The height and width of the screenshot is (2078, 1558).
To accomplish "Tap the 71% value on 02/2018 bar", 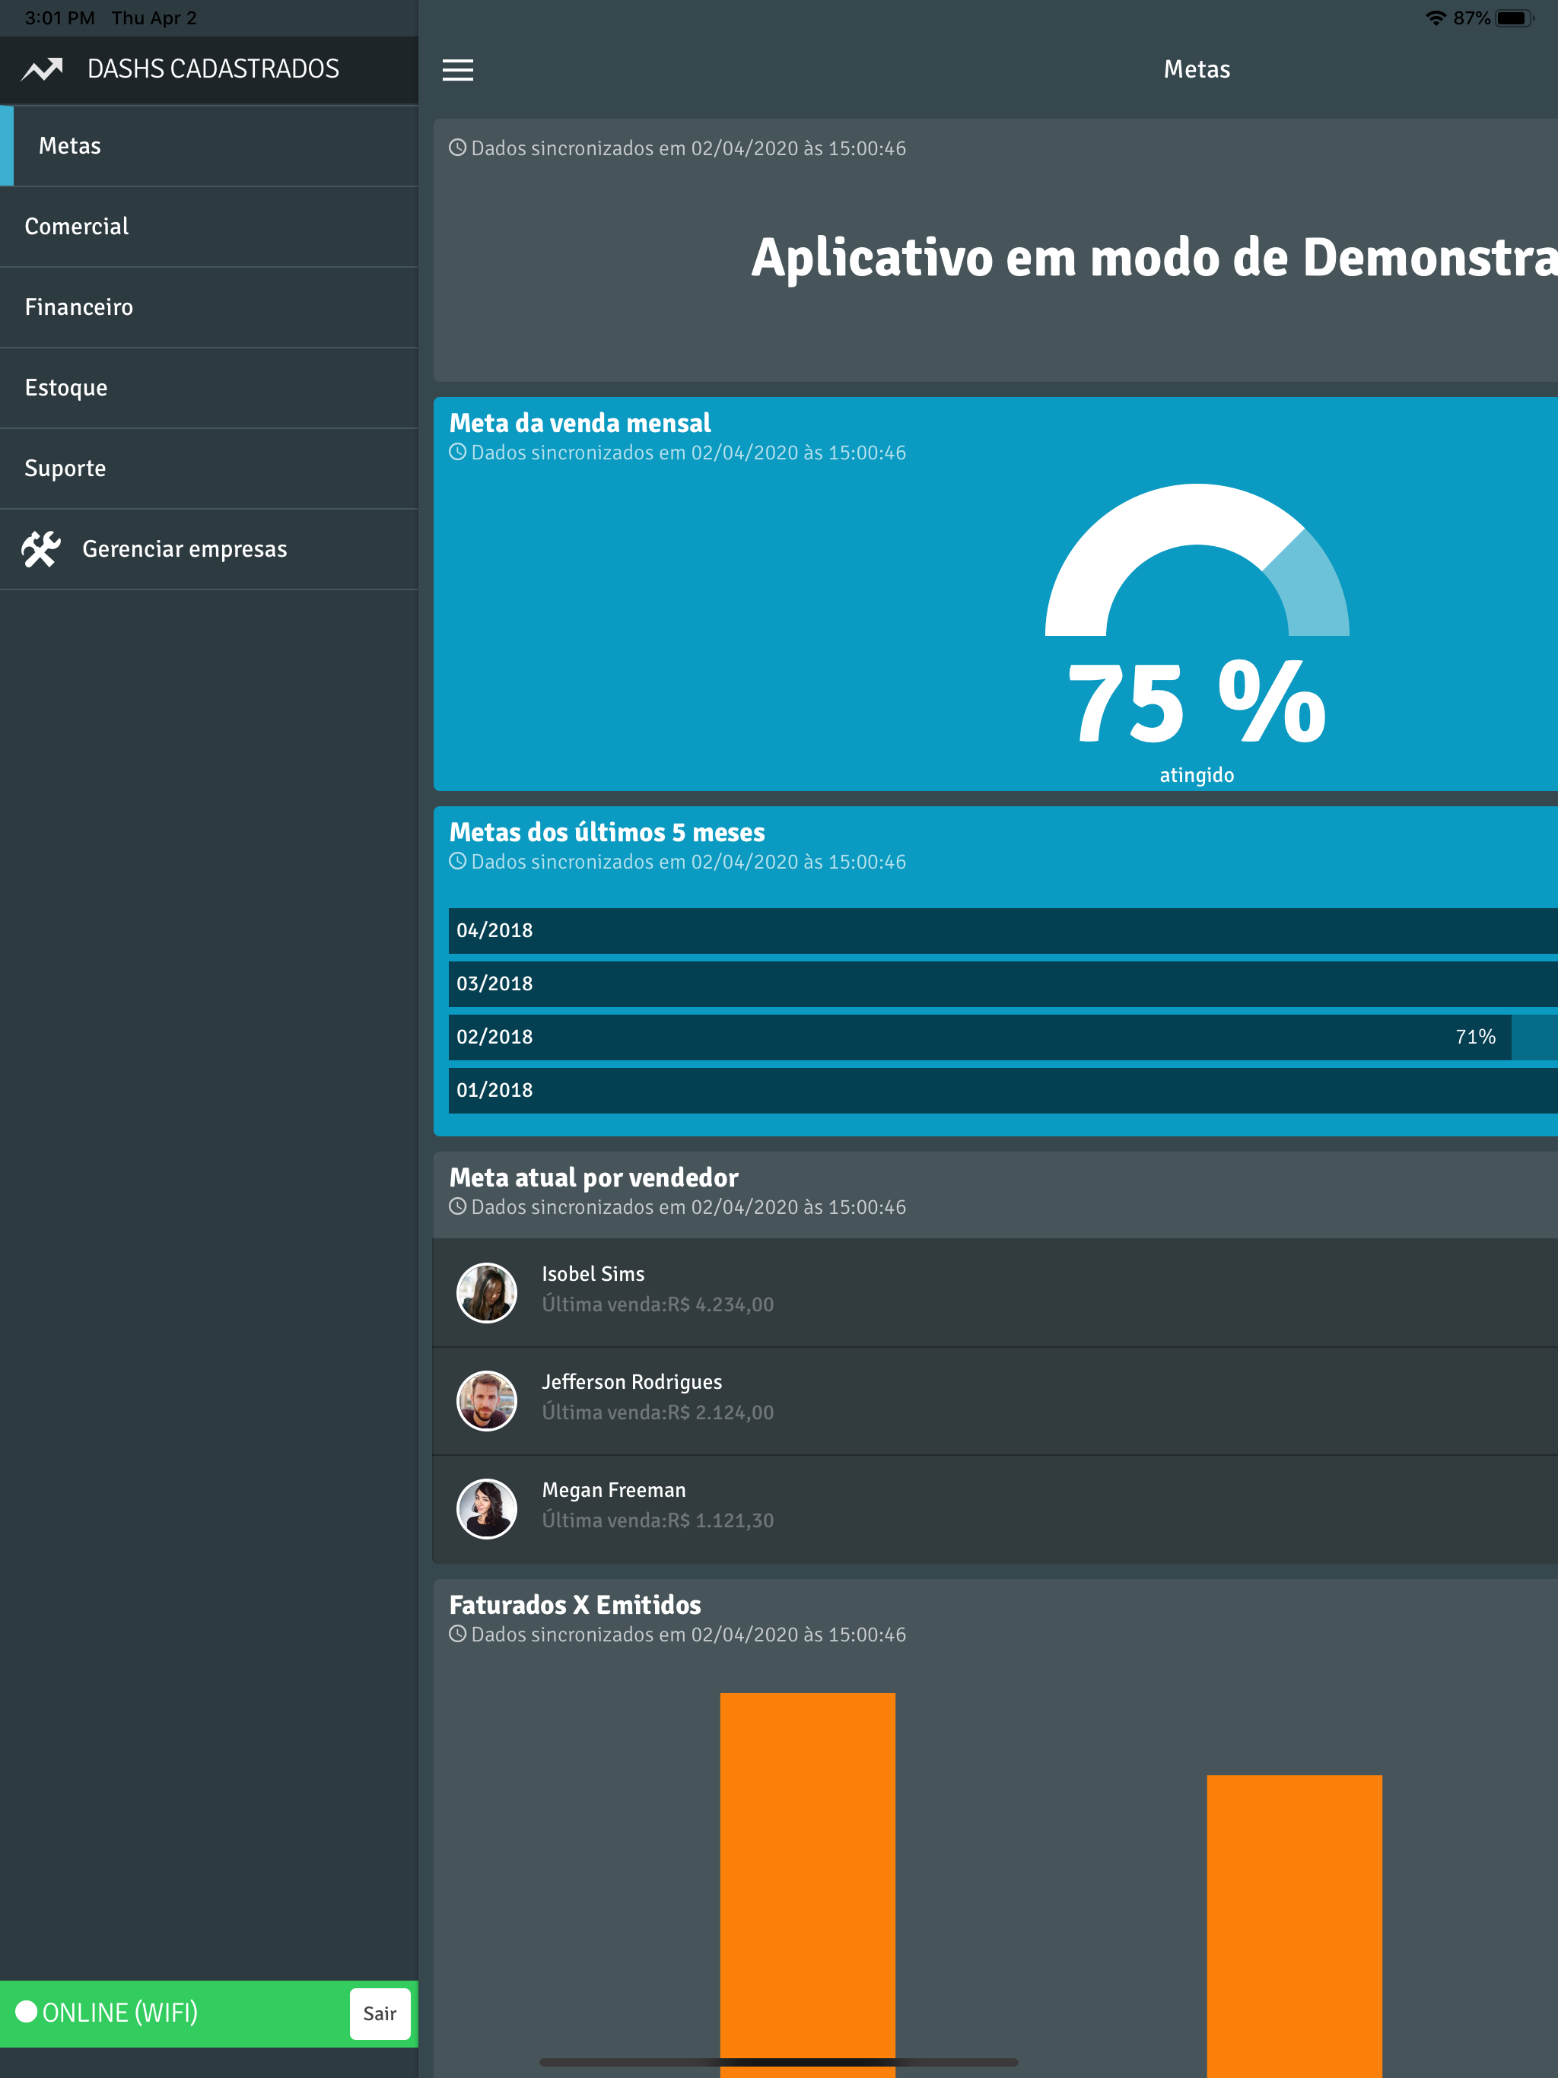I will click(x=1475, y=1037).
